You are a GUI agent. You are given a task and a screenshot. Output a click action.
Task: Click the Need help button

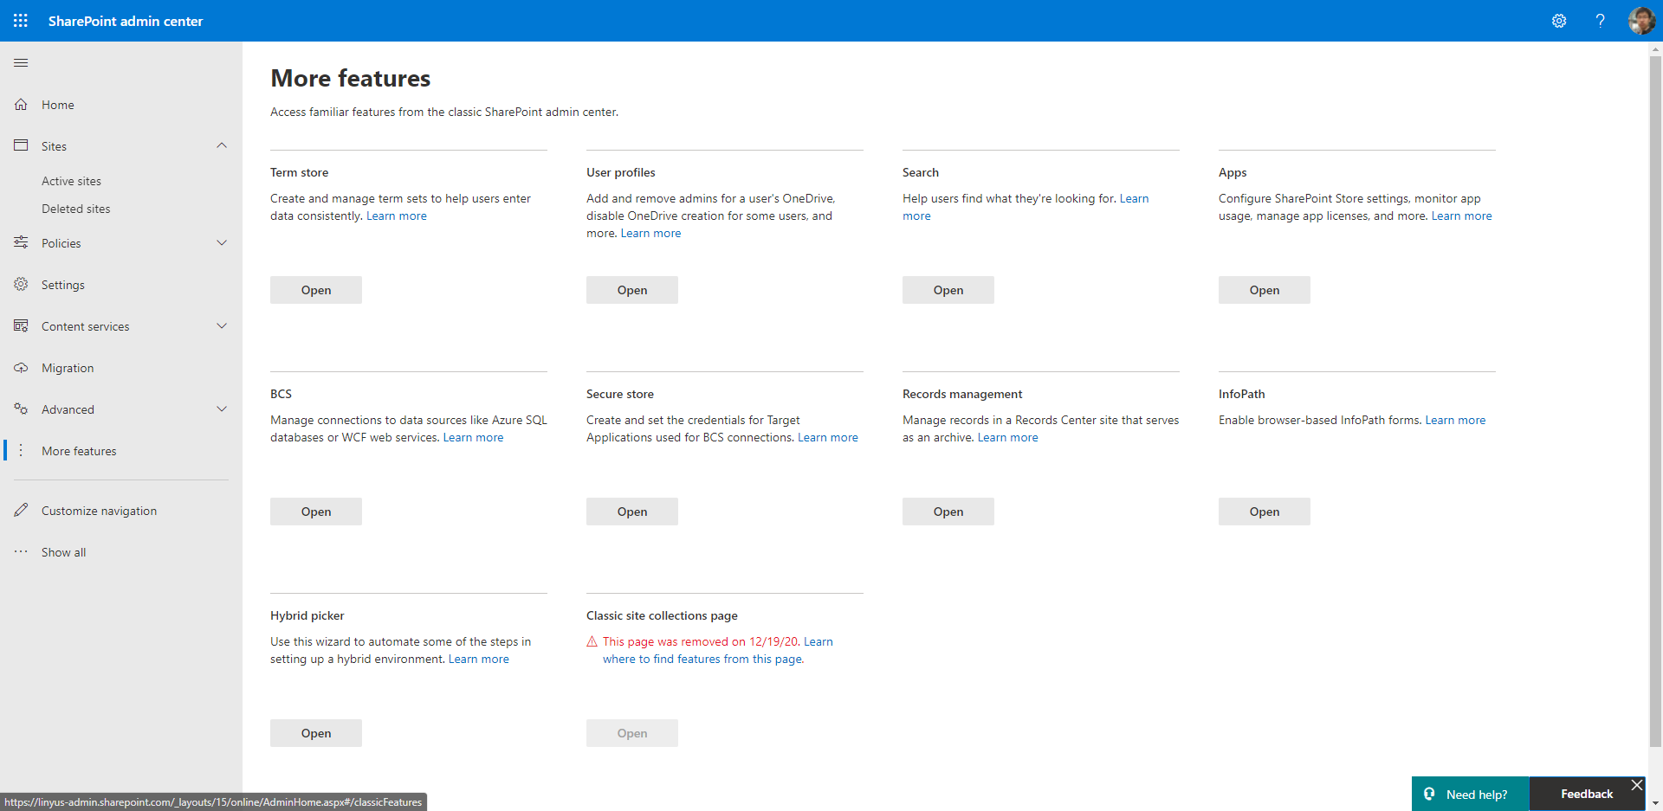tap(1470, 793)
